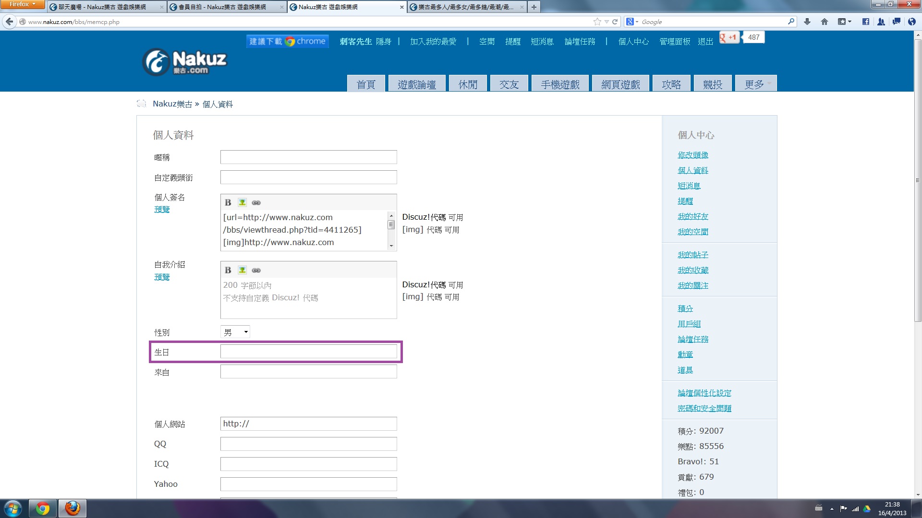Close the 會員自拍 browser tab
The height and width of the screenshot is (518, 922).
(282, 7)
